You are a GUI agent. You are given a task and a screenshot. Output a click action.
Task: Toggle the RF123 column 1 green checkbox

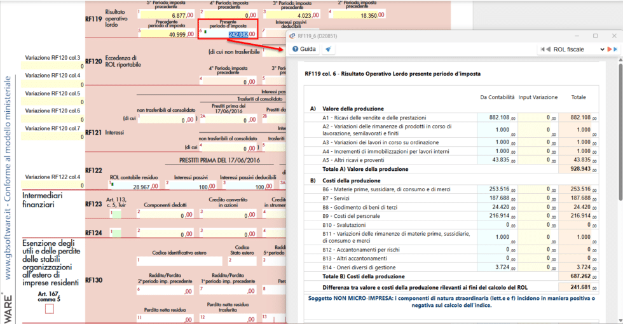pyautogui.click(x=116, y=214)
